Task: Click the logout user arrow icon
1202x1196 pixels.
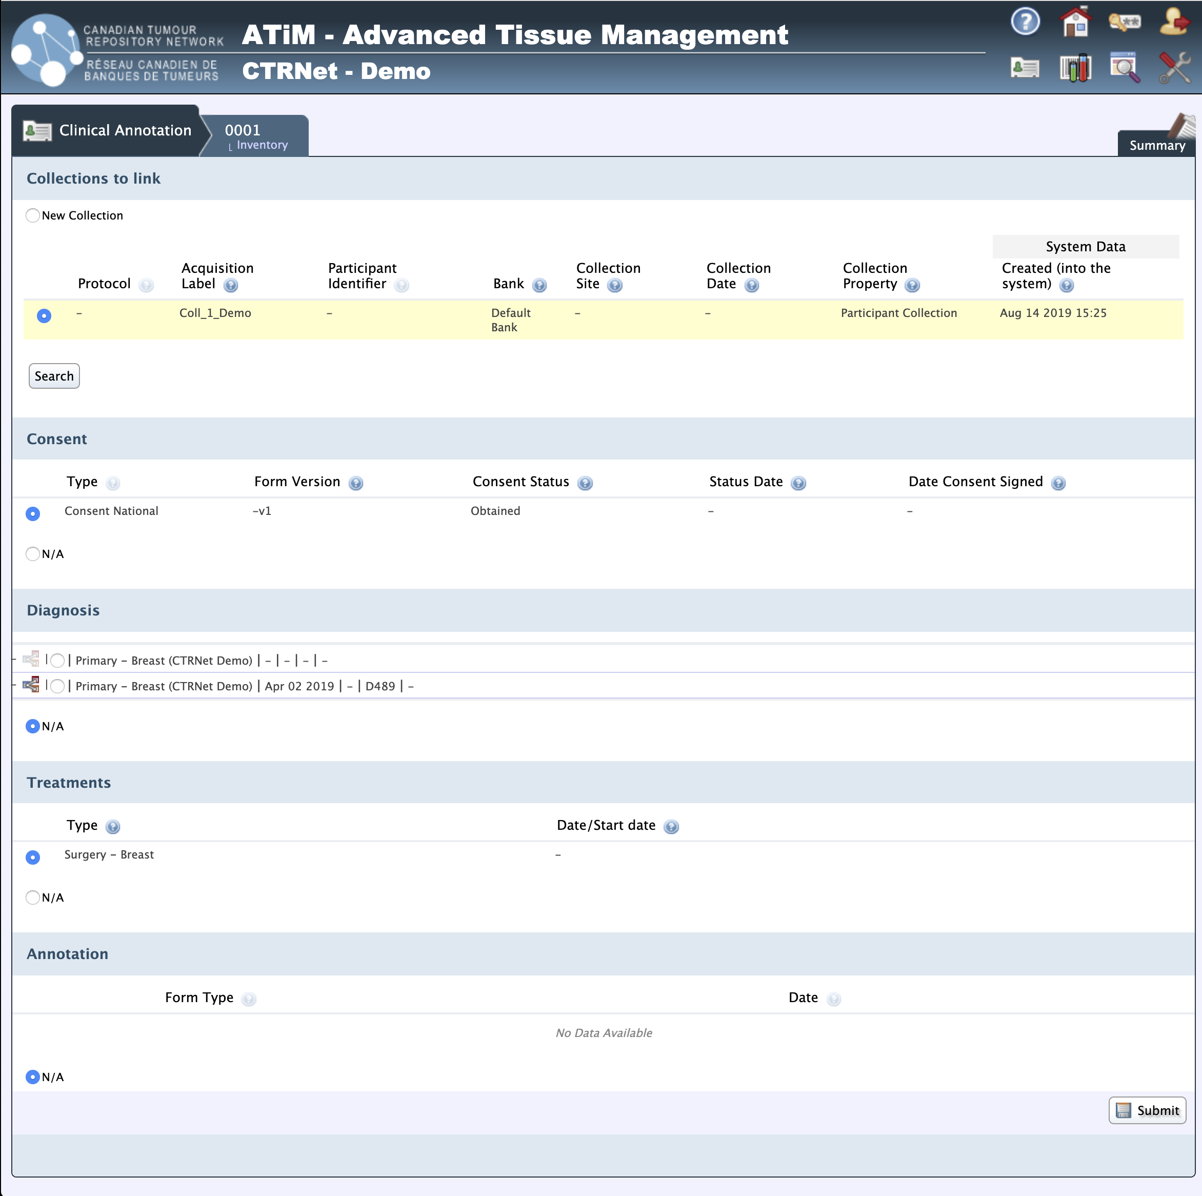Action: tap(1174, 23)
